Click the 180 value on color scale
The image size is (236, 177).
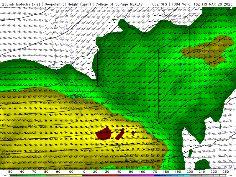click(166, 172)
